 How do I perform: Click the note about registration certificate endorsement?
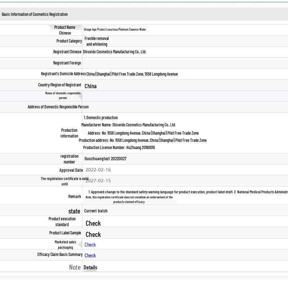(x=129, y=199)
